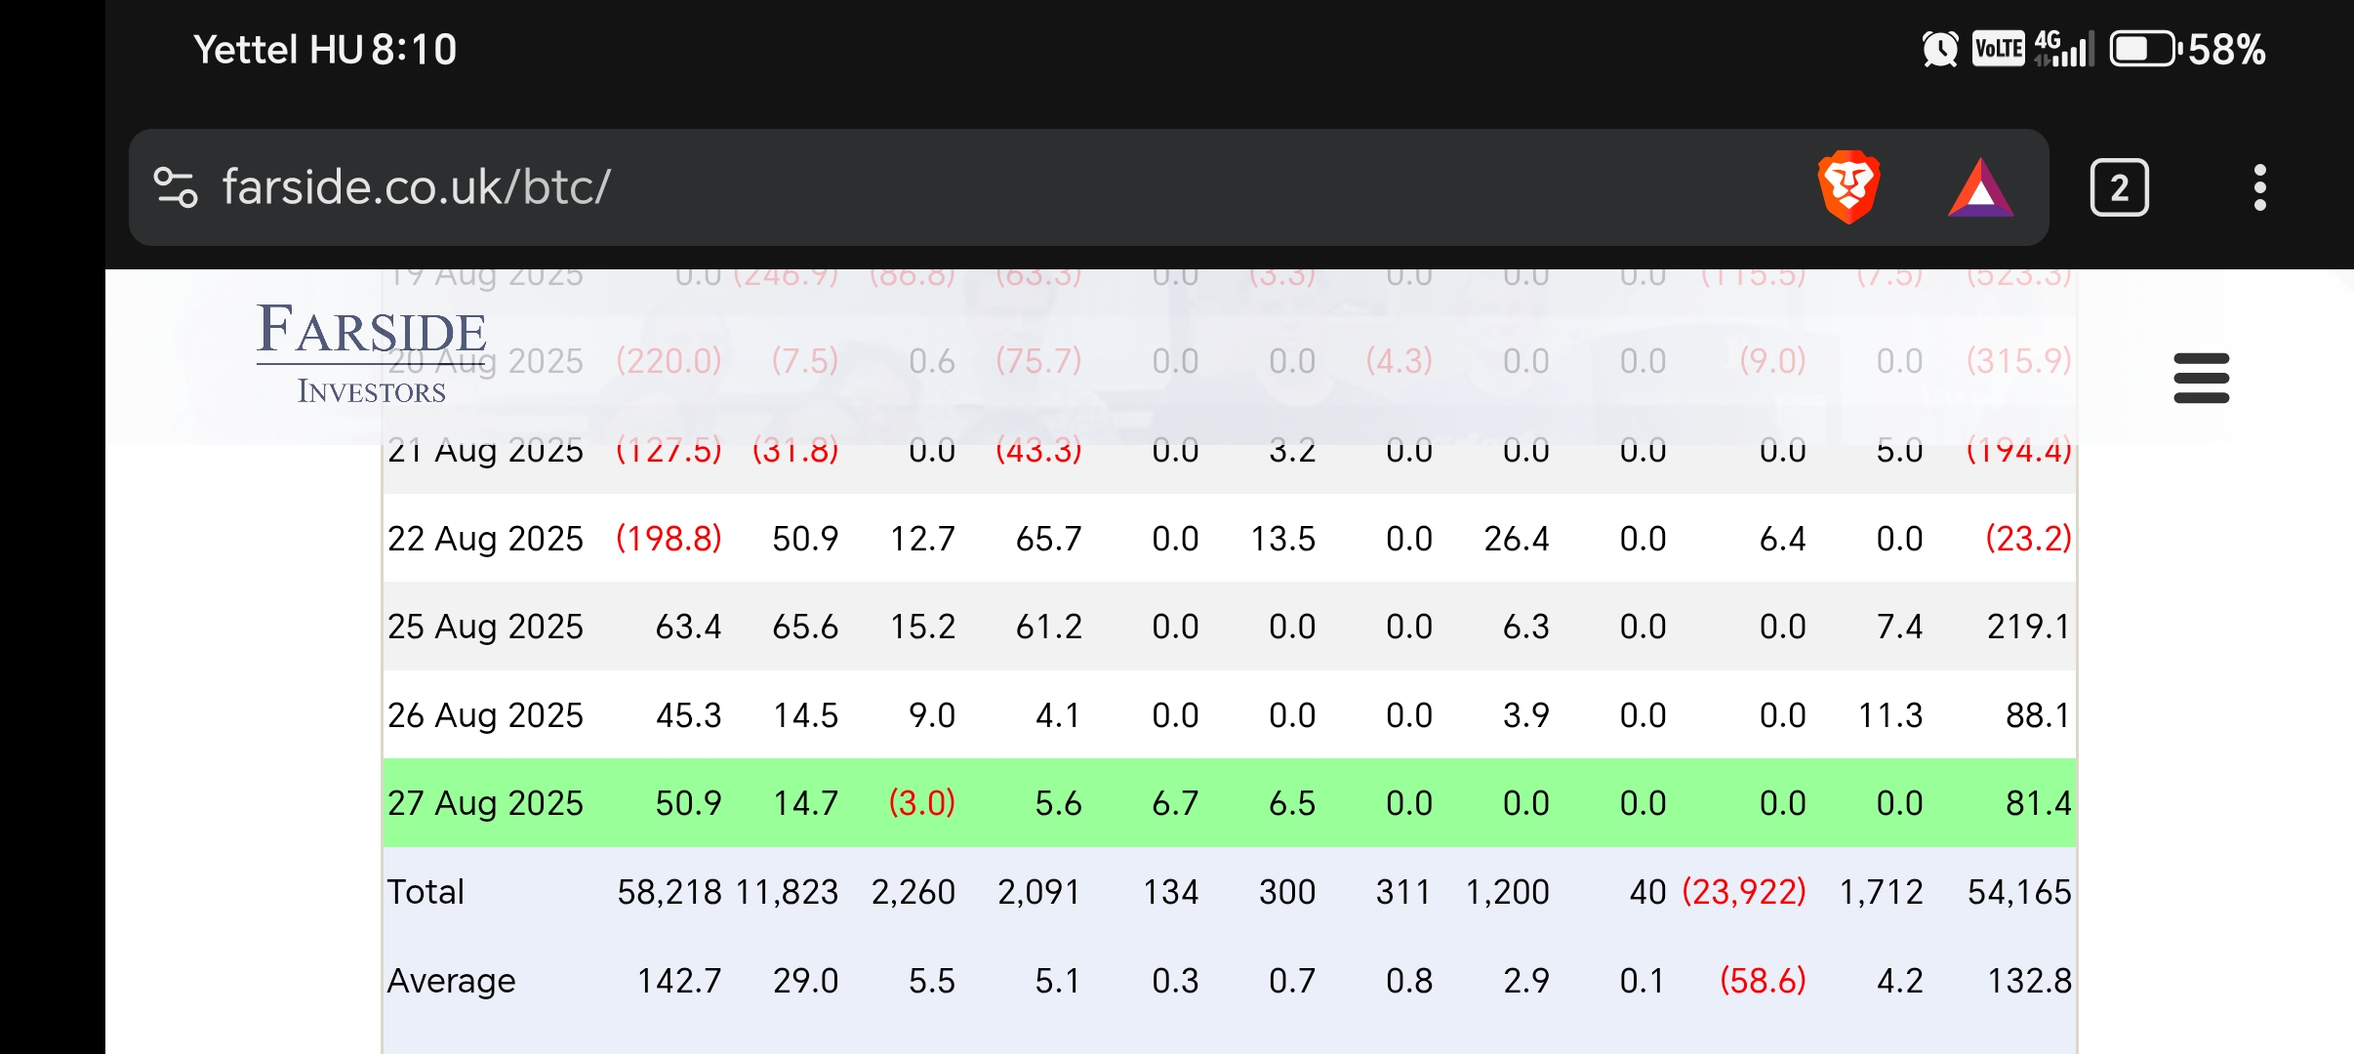Open the Farside hamburger menu
The width and height of the screenshot is (2354, 1054).
point(2201,378)
